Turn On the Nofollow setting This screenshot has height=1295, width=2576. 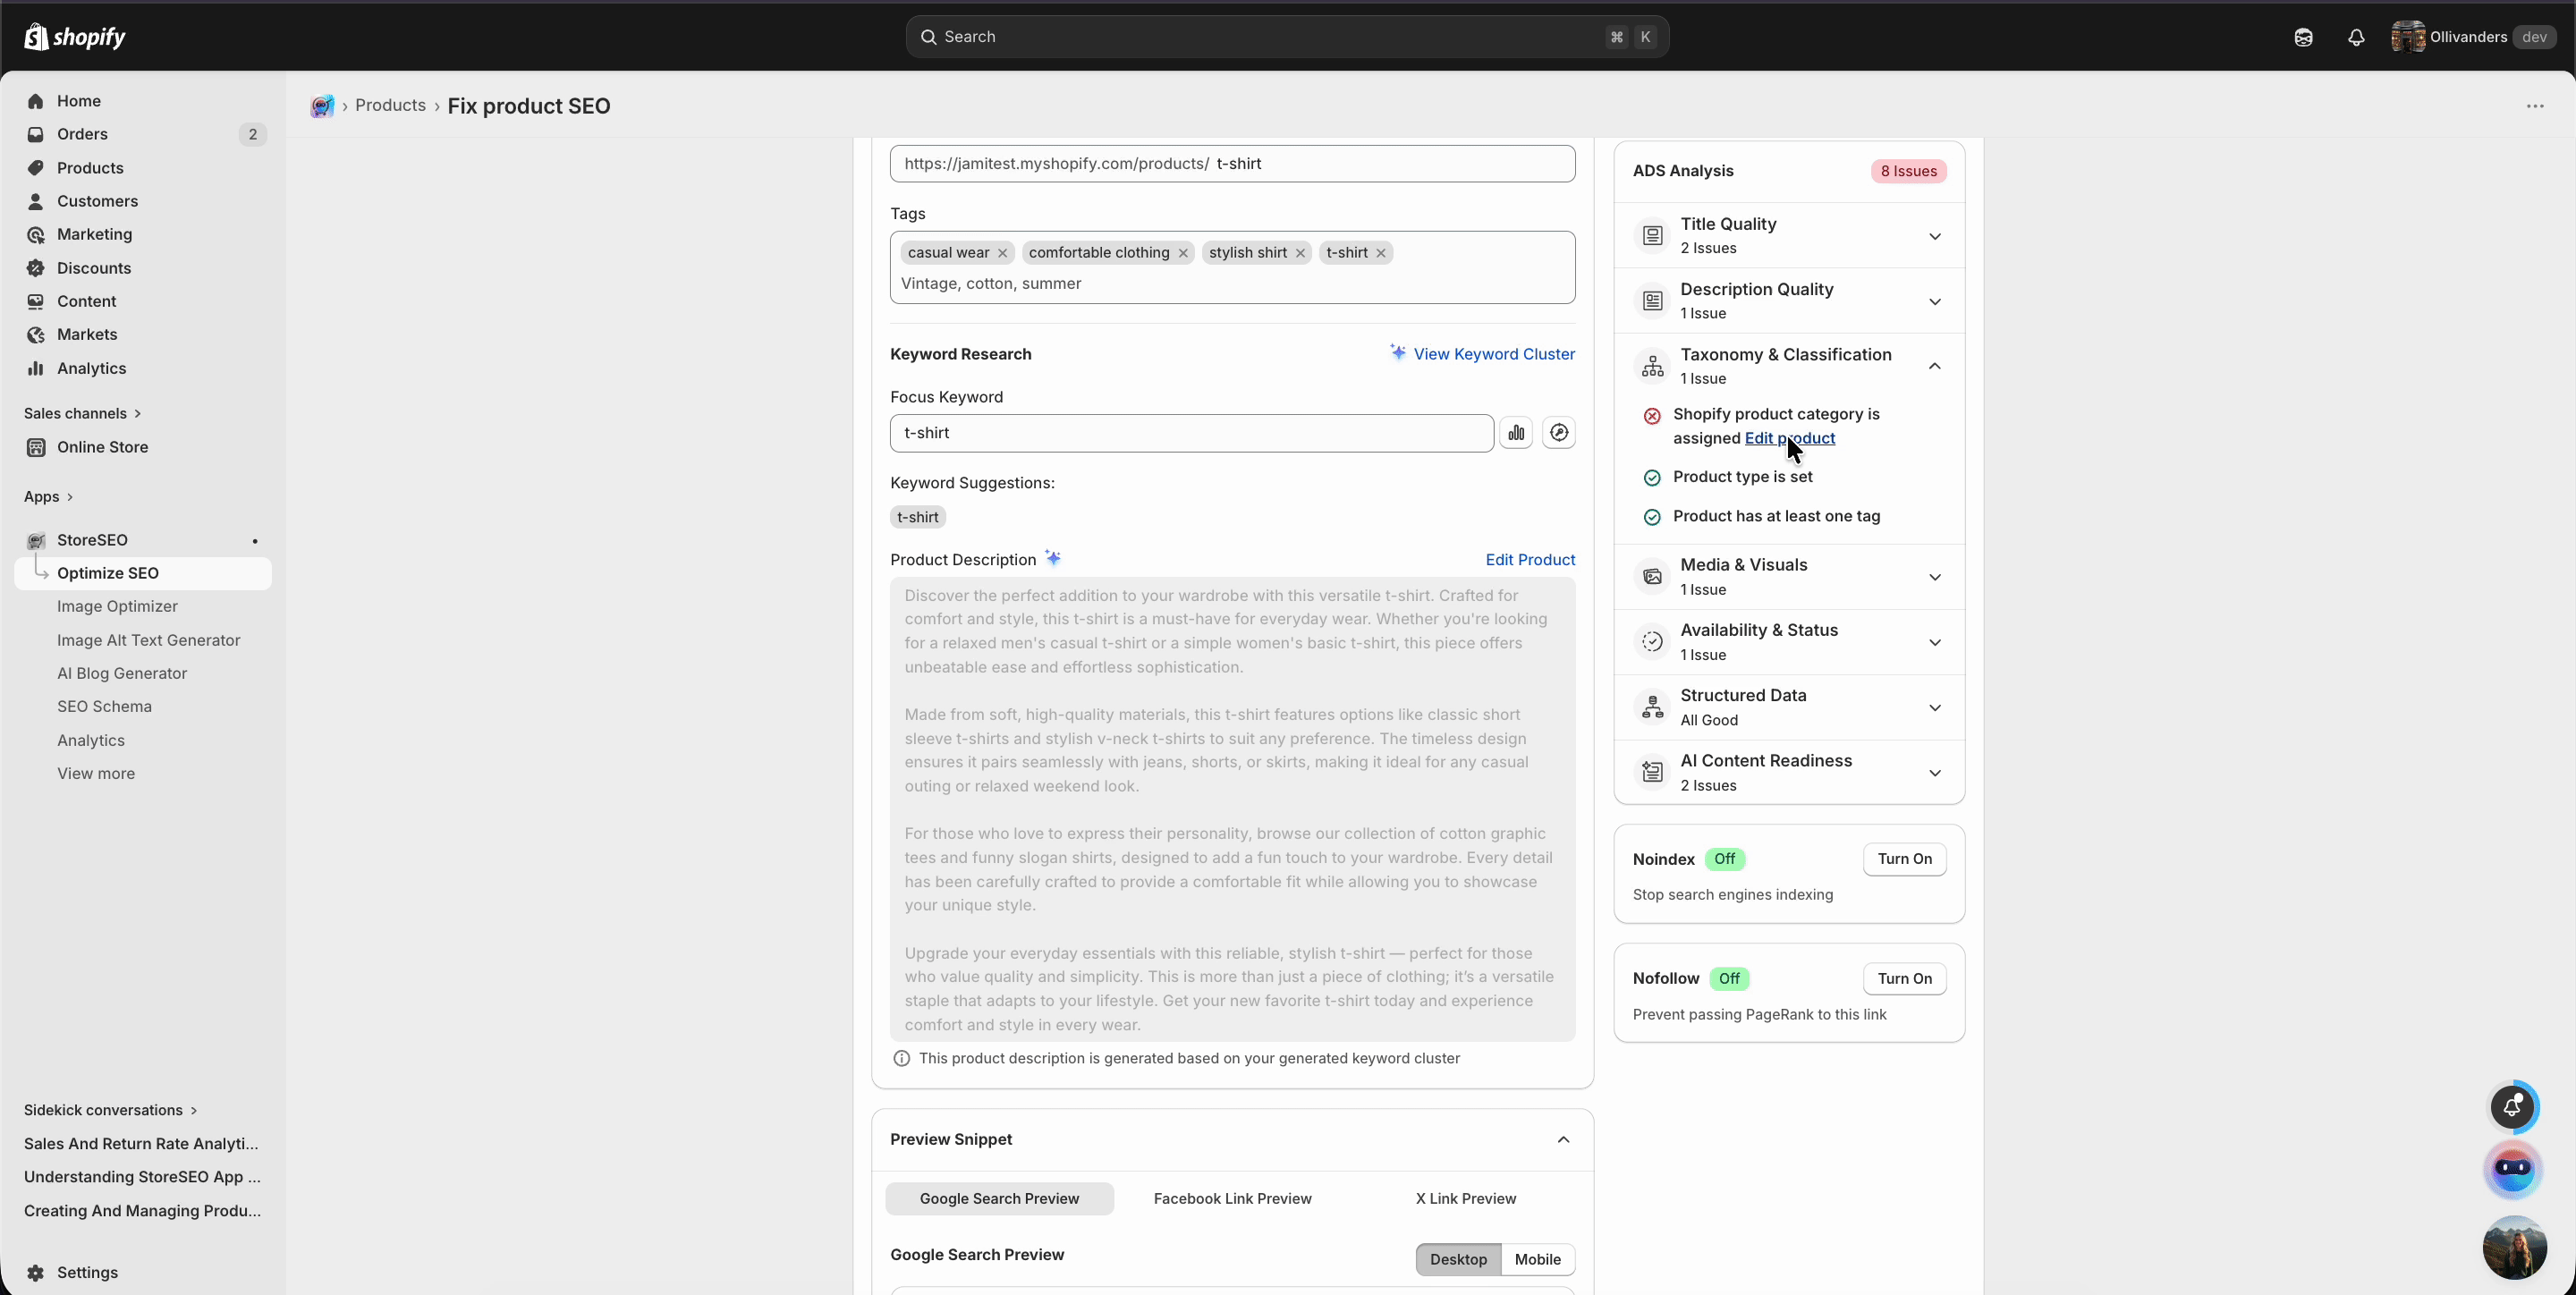(1904, 978)
